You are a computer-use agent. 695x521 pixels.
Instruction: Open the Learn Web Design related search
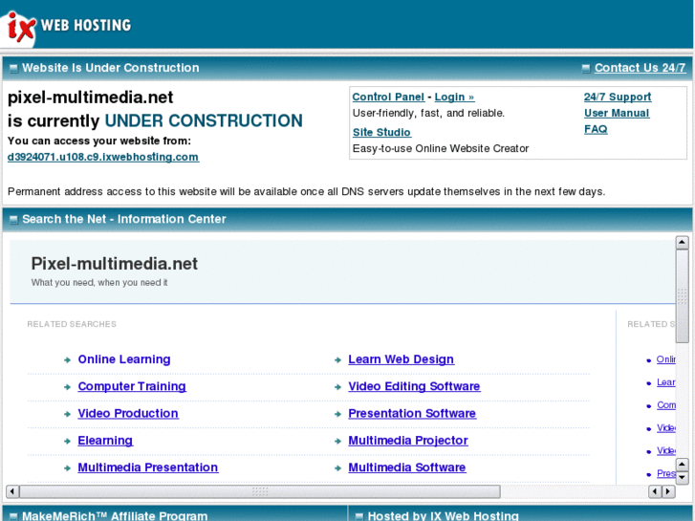pos(402,359)
